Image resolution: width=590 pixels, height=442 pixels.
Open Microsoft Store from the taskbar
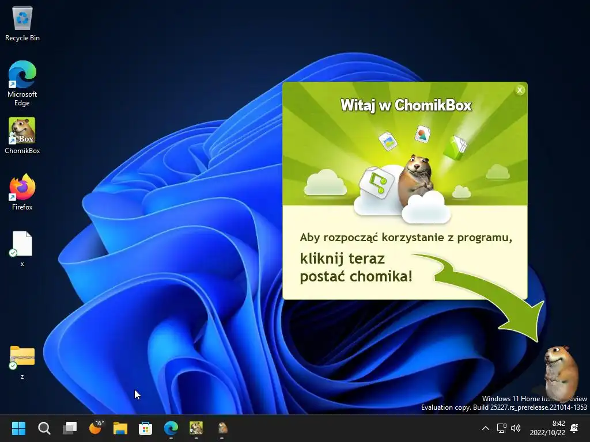click(146, 428)
